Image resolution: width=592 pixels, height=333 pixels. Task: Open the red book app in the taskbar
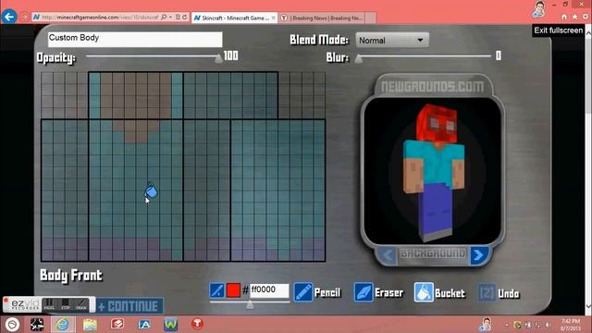pyautogui.click(x=117, y=324)
